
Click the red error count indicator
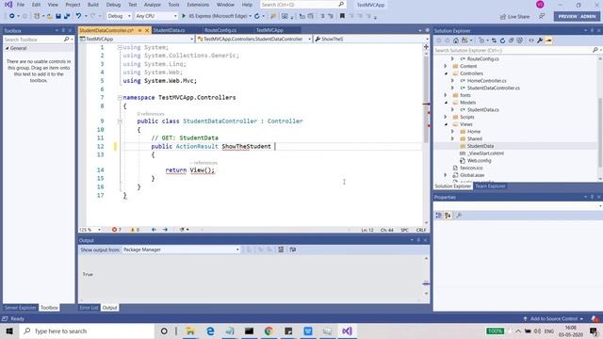coord(117,230)
